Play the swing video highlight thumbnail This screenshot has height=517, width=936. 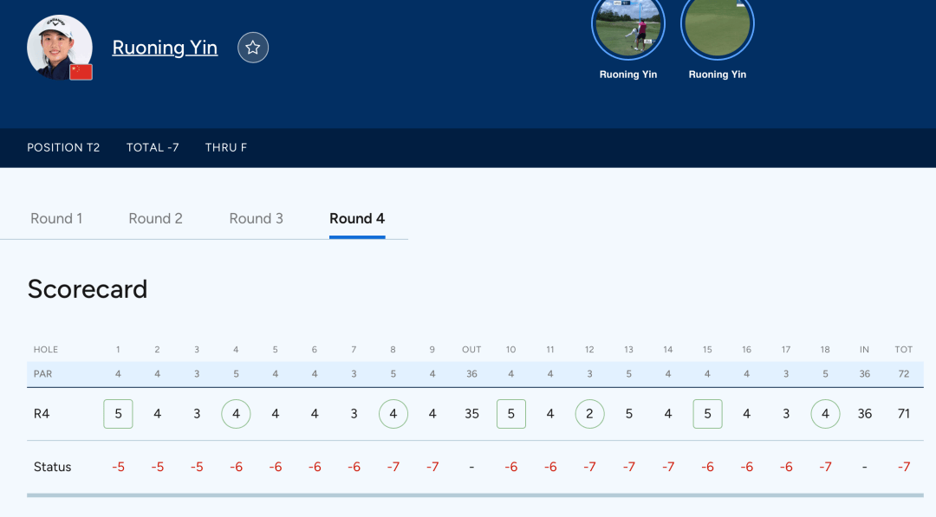[x=628, y=25]
